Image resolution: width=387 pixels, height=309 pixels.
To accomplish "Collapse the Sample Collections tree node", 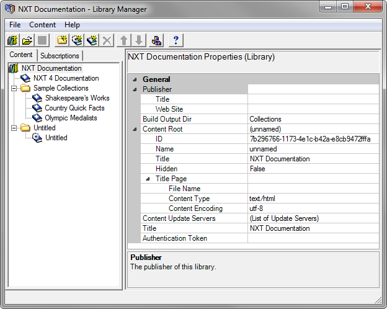I will coord(14,88).
